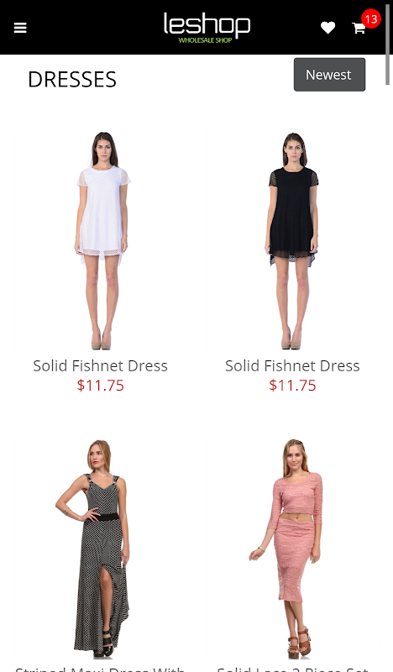Click the $11.75 price under the black dress
The height and width of the screenshot is (672, 393).
pyautogui.click(x=292, y=386)
